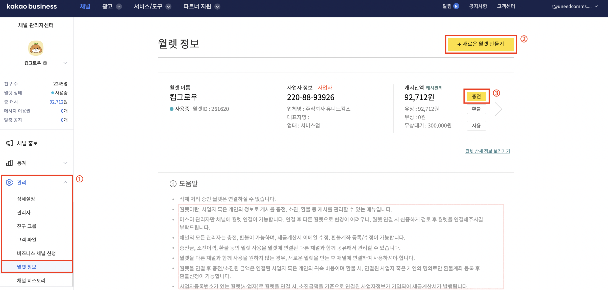608x290 pixels.
Task: Click verified badge next to 킵그로우
Action: click(x=45, y=63)
